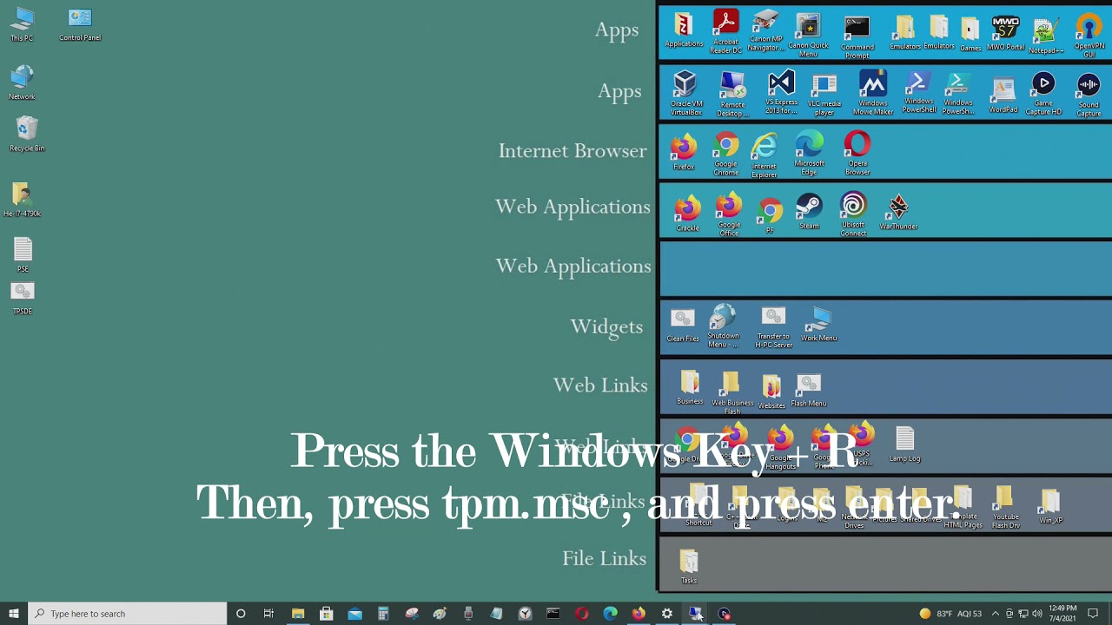Open This PC desktop icon

coord(23,24)
